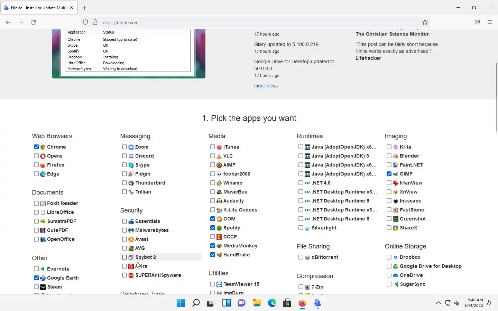
Task: Check the OneDrive checkbox
Action: pyautogui.click(x=389, y=275)
